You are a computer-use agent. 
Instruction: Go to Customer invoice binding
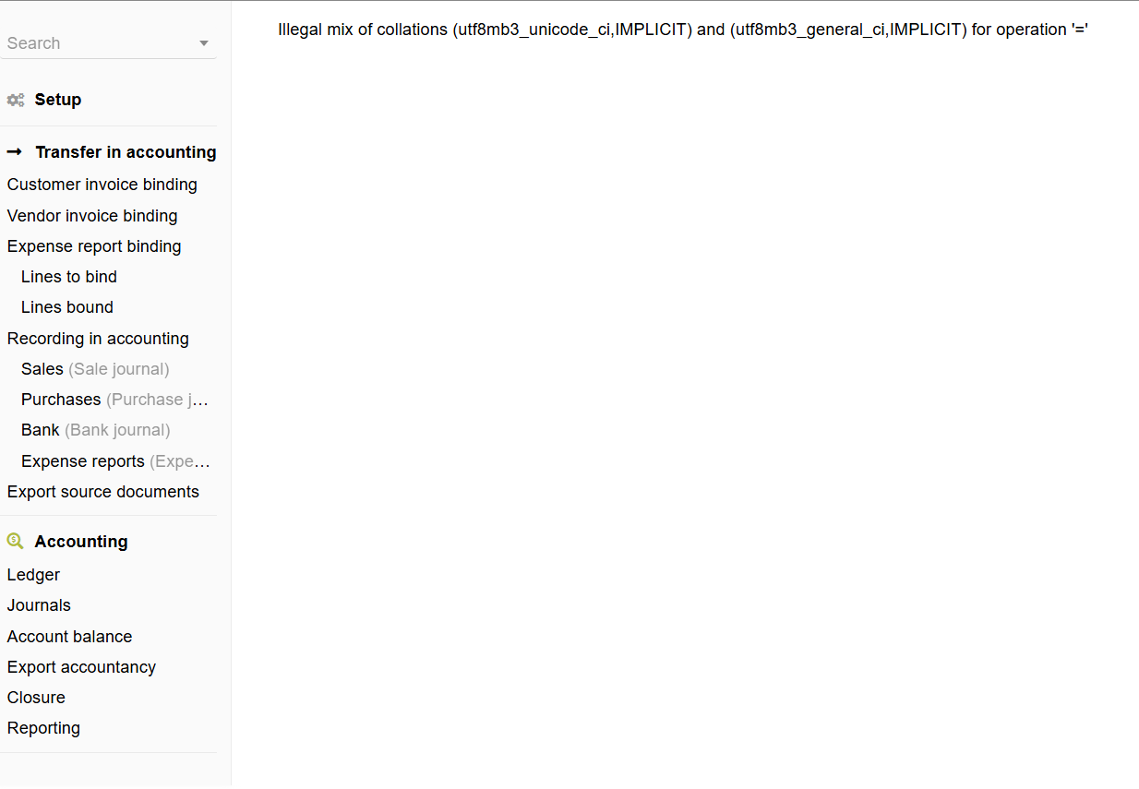click(102, 185)
